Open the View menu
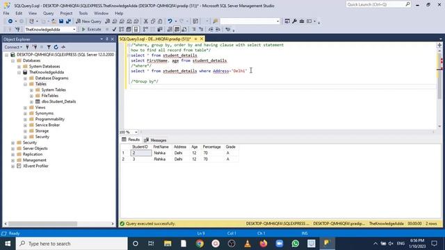Viewport: 445px width, 250px height. point(33,13)
